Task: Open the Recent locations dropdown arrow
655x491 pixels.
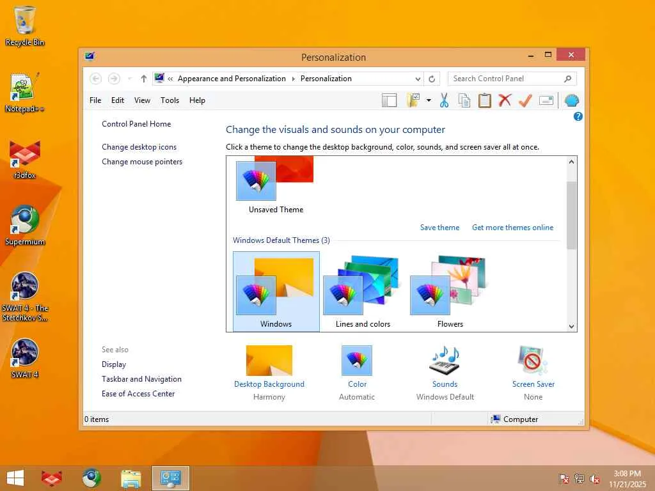Action: tap(129, 79)
